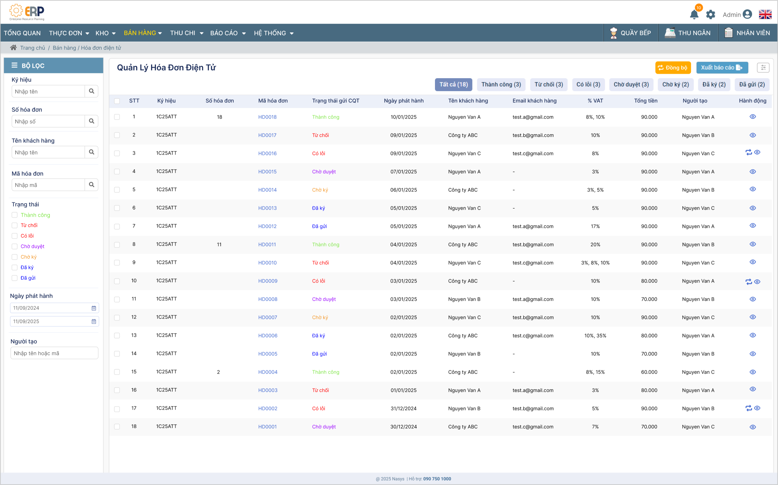Open the TỔNG QUAN menu item
This screenshot has height=485, width=778.
click(x=22, y=33)
